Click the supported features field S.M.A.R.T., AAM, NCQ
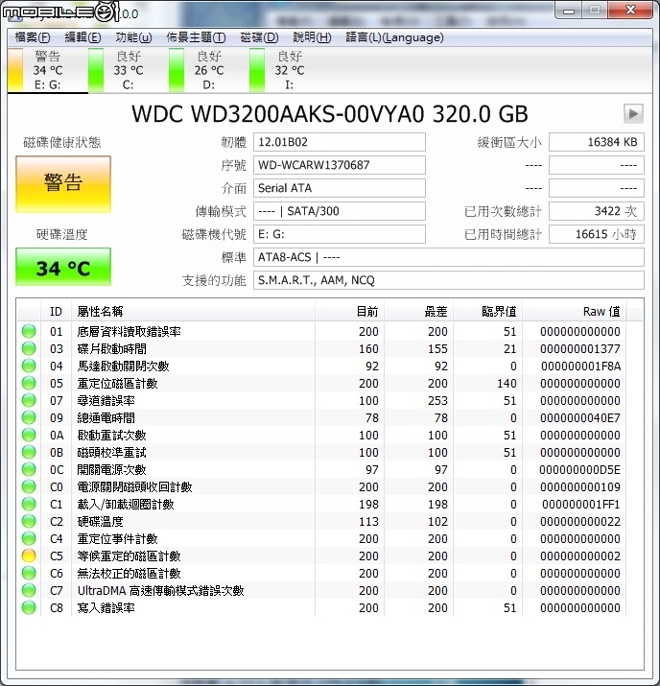The height and width of the screenshot is (686, 660). tap(449, 280)
